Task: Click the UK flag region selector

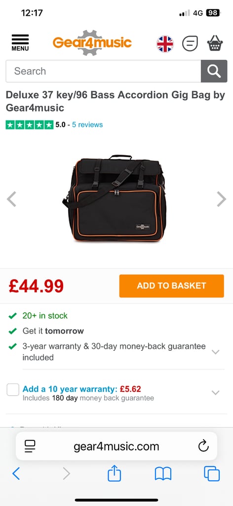Action: (x=165, y=43)
